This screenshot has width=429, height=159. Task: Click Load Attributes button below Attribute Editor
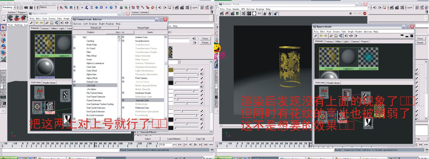[174, 139]
